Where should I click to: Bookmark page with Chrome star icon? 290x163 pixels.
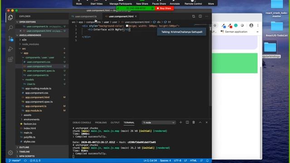[215, 25]
